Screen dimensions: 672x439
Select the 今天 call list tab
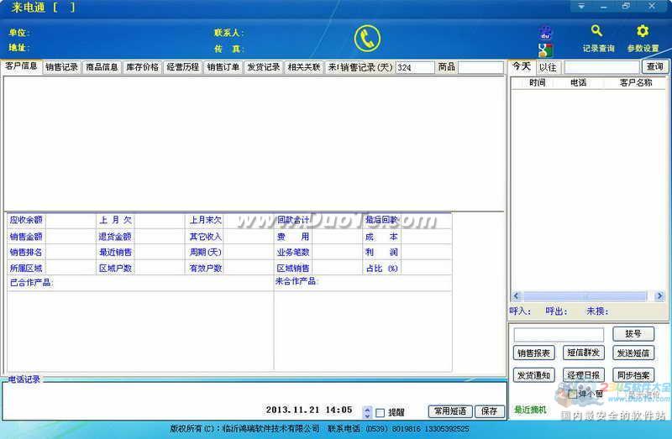coord(522,66)
